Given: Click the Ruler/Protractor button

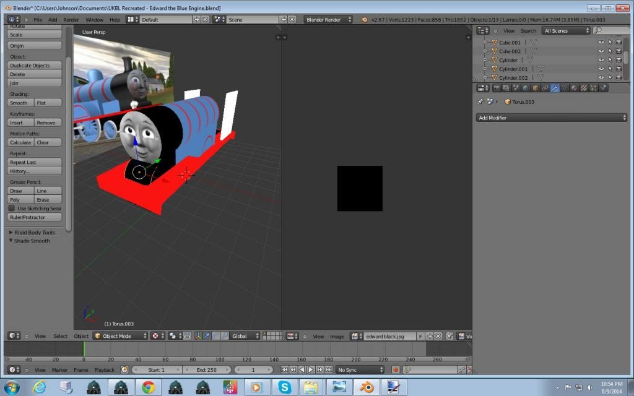Looking at the screenshot, I should point(35,217).
